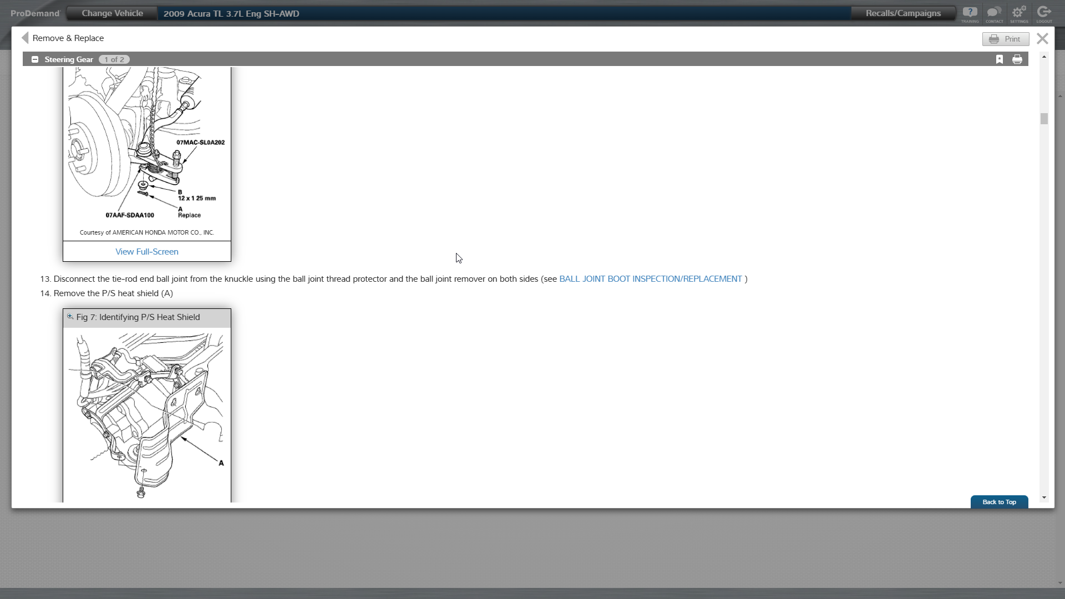Bookmark the Steering Gear section
The image size is (1065, 599).
pos(1000,59)
